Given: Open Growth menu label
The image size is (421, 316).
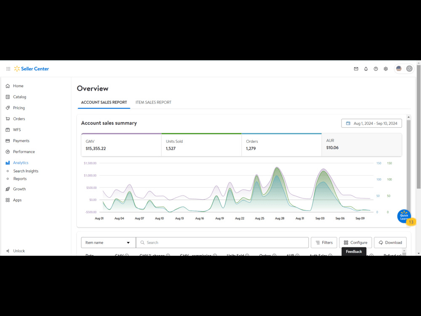Looking at the screenshot, I should click(x=19, y=189).
